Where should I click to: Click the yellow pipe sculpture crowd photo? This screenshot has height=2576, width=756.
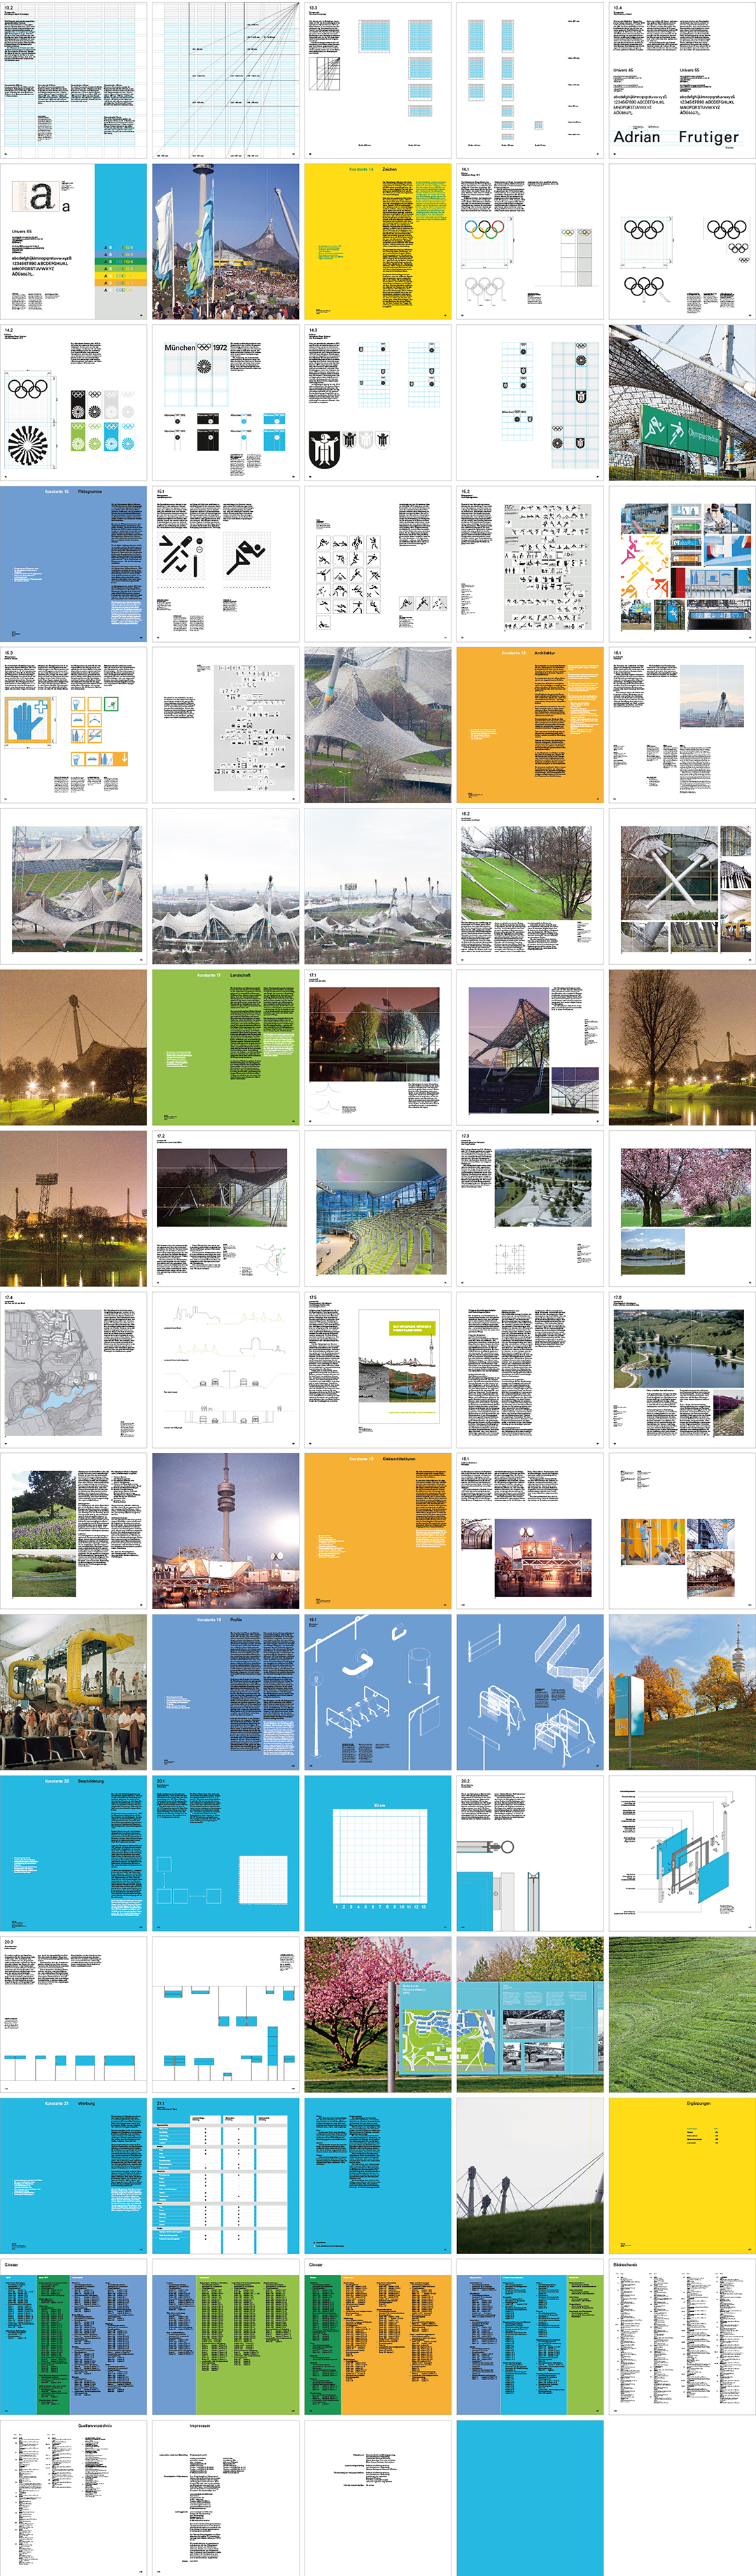(73, 1691)
